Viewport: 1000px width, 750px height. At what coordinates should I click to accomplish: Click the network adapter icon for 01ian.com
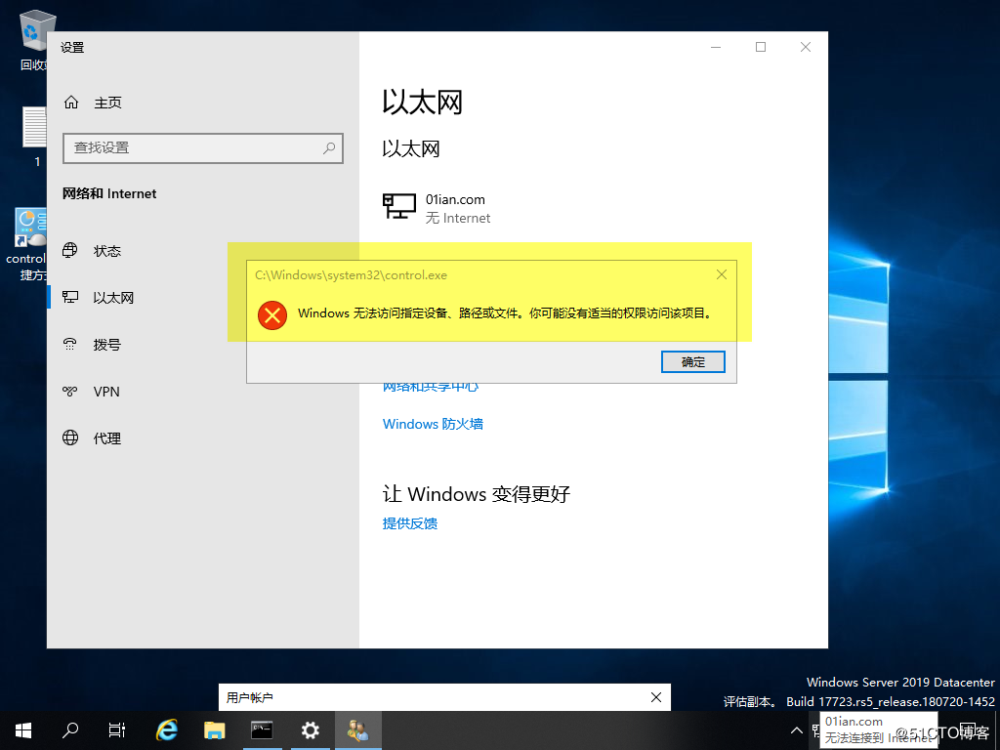(x=398, y=207)
